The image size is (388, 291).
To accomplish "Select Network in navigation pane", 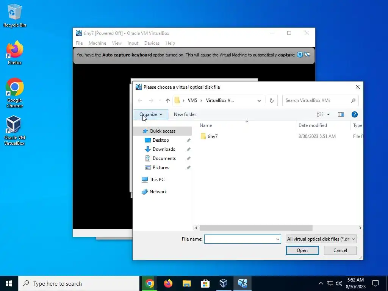I will 158,192.
